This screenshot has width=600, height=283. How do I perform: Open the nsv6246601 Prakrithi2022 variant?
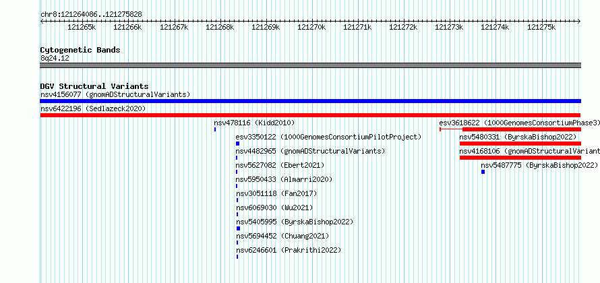[288, 250]
